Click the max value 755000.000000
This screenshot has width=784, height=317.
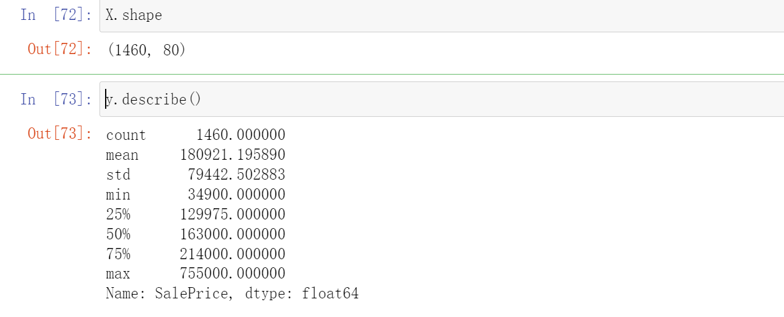[x=233, y=274]
